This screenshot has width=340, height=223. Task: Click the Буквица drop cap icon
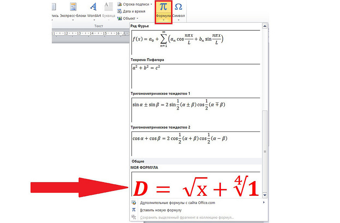coord(108,7)
